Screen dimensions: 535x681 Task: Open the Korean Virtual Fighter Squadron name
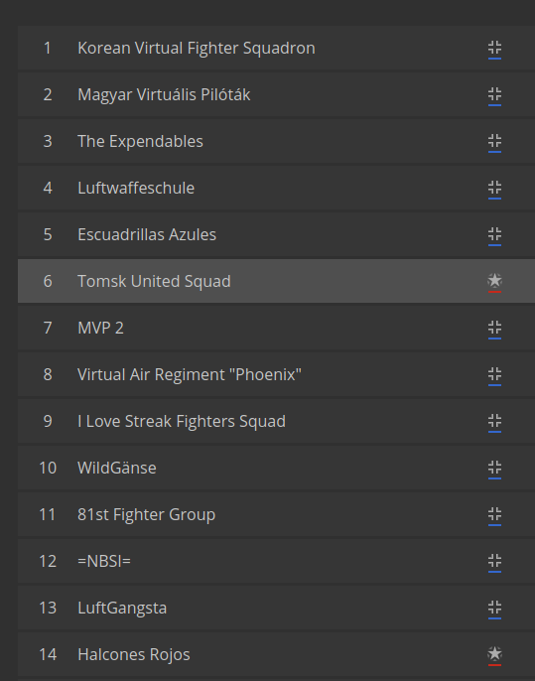pos(197,48)
